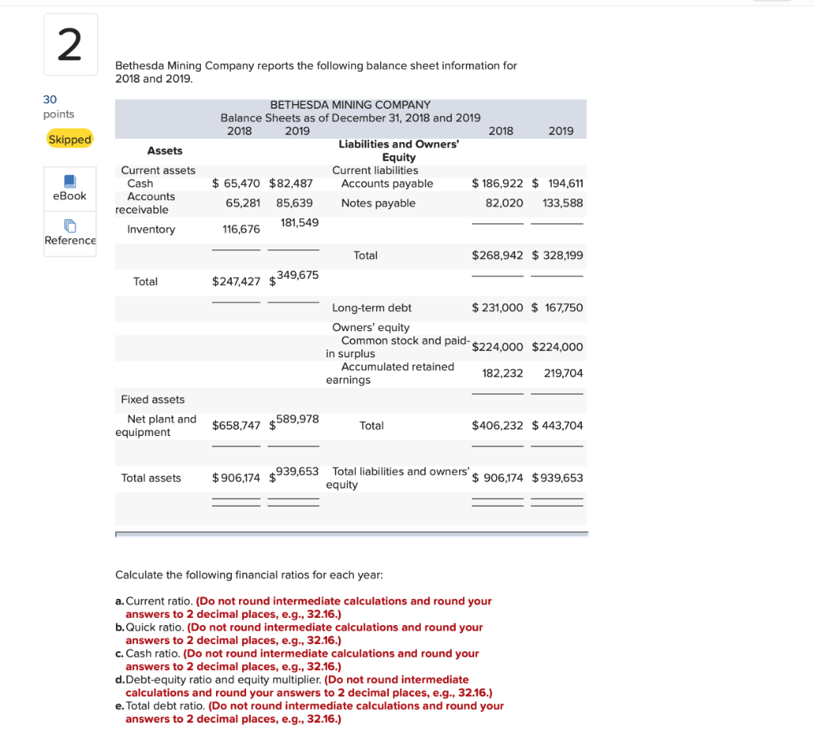Image resolution: width=813 pixels, height=737 pixels.
Task: Click Total assets 2018 value $ 906,174
Action: pos(236,478)
